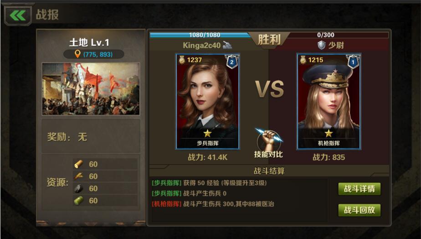The image size is (421, 239).
Task: Click level 2 badge on 步兵指挥 card
Action: [x=231, y=62]
